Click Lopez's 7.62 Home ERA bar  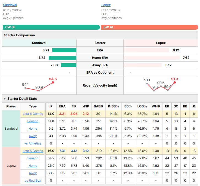[x=152, y=58]
